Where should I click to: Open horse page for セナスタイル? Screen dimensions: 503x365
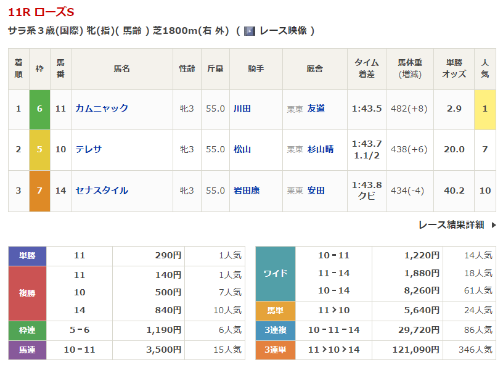(x=102, y=191)
